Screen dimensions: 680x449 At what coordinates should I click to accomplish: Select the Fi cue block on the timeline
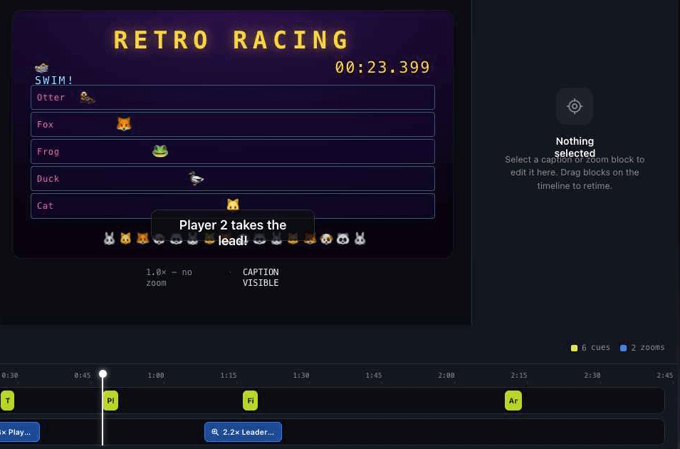250,401
